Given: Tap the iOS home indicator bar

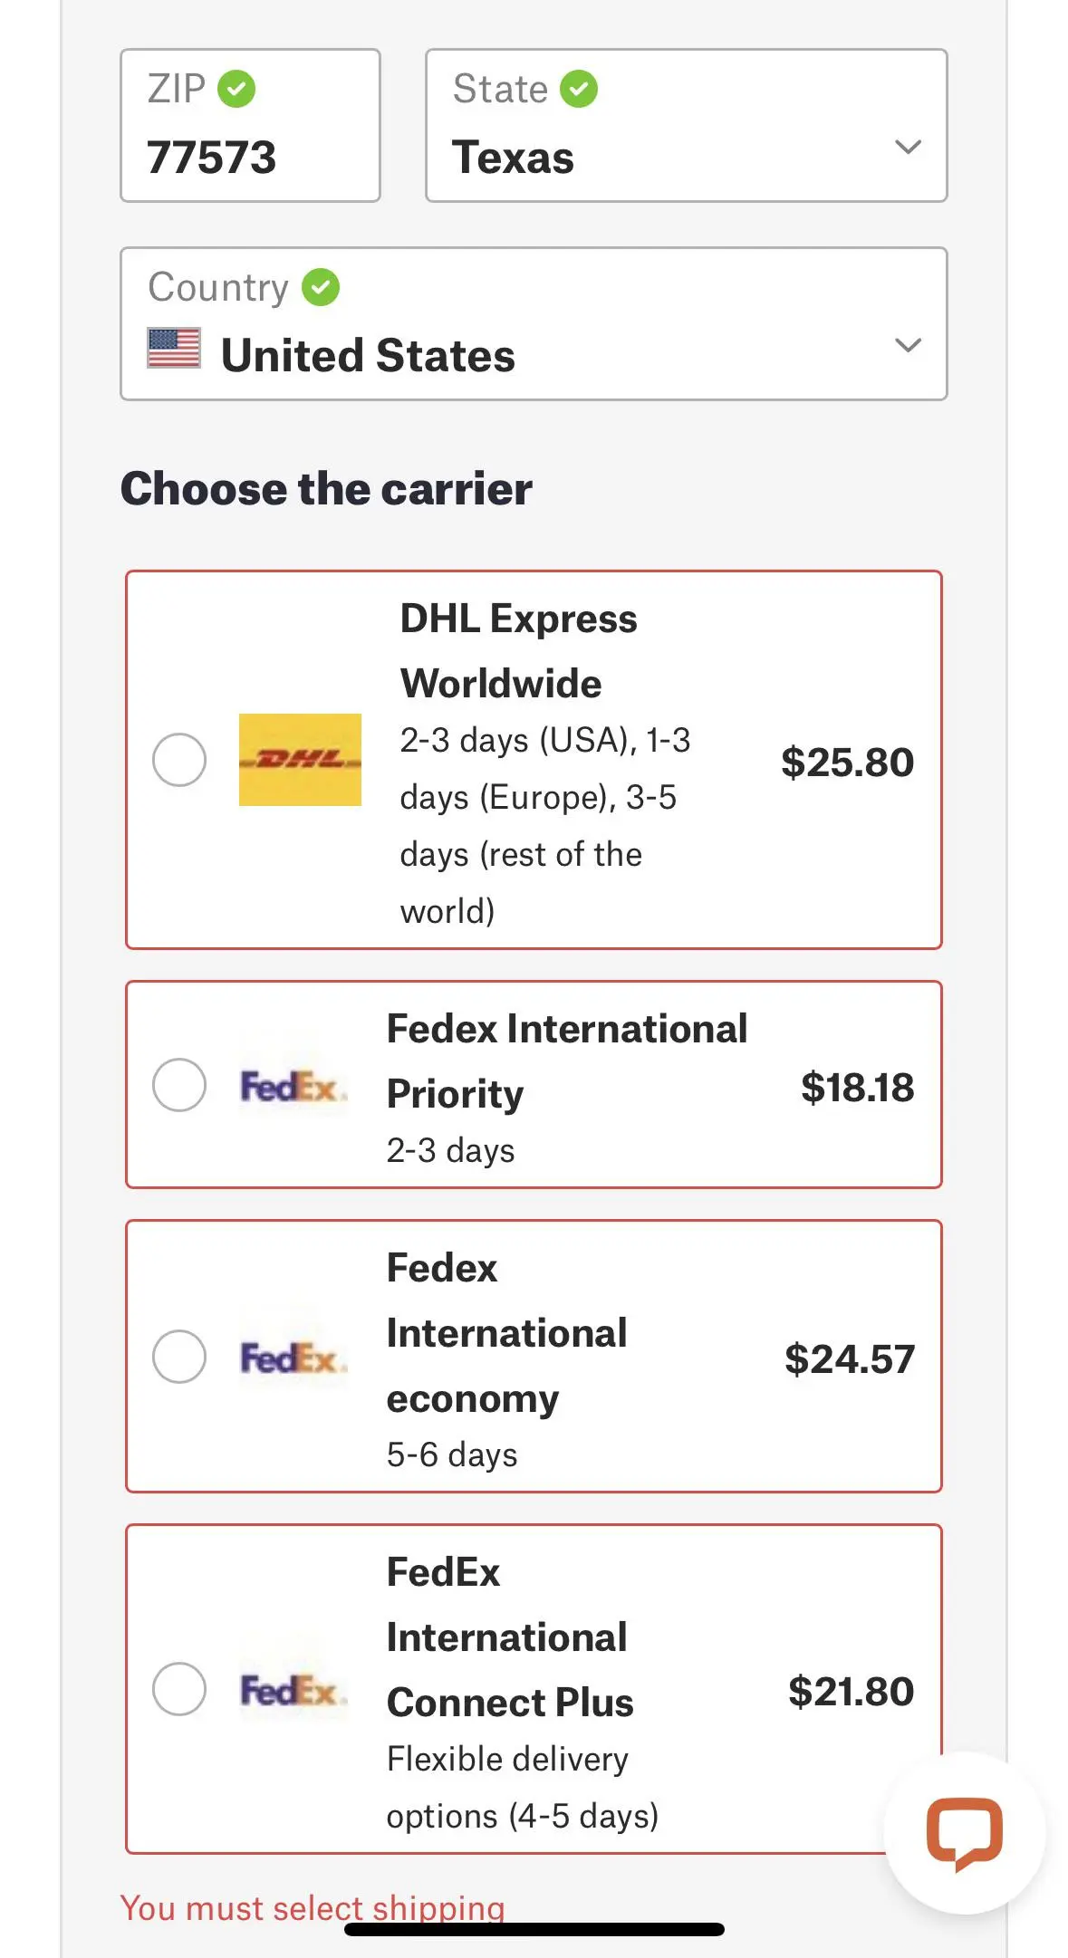Looking at the screenshot, I should coord(534,1929).
